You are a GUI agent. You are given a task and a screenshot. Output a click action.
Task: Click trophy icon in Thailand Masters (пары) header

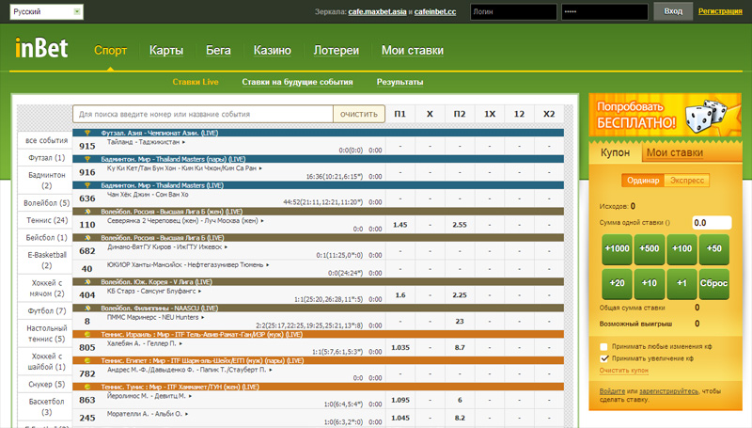[87, 159]
